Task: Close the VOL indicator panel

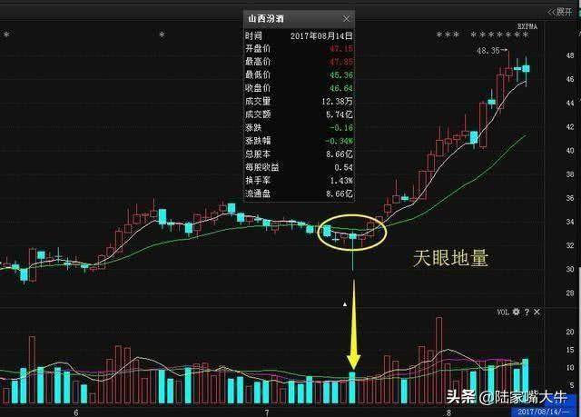Action: 537,313
